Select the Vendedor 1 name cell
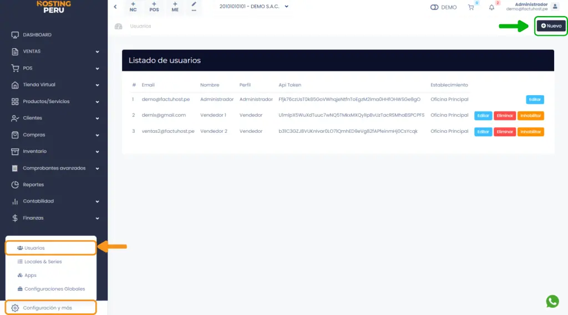 [213, 115]
